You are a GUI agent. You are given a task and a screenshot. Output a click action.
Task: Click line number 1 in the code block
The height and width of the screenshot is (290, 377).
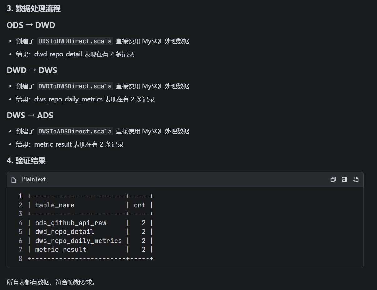(20, 196)
